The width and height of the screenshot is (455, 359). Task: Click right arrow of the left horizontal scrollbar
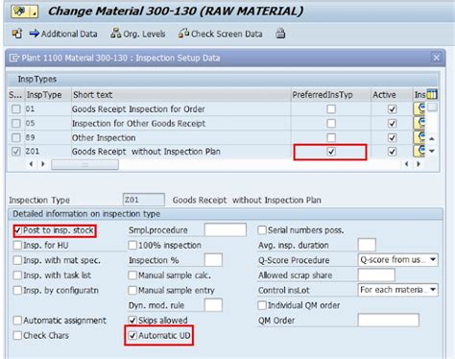[43, 164]
